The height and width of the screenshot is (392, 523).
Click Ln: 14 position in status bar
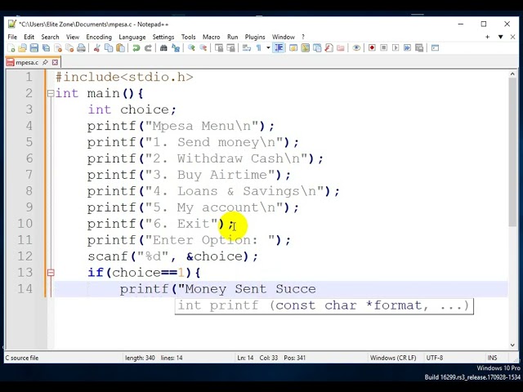coord(245,358)
